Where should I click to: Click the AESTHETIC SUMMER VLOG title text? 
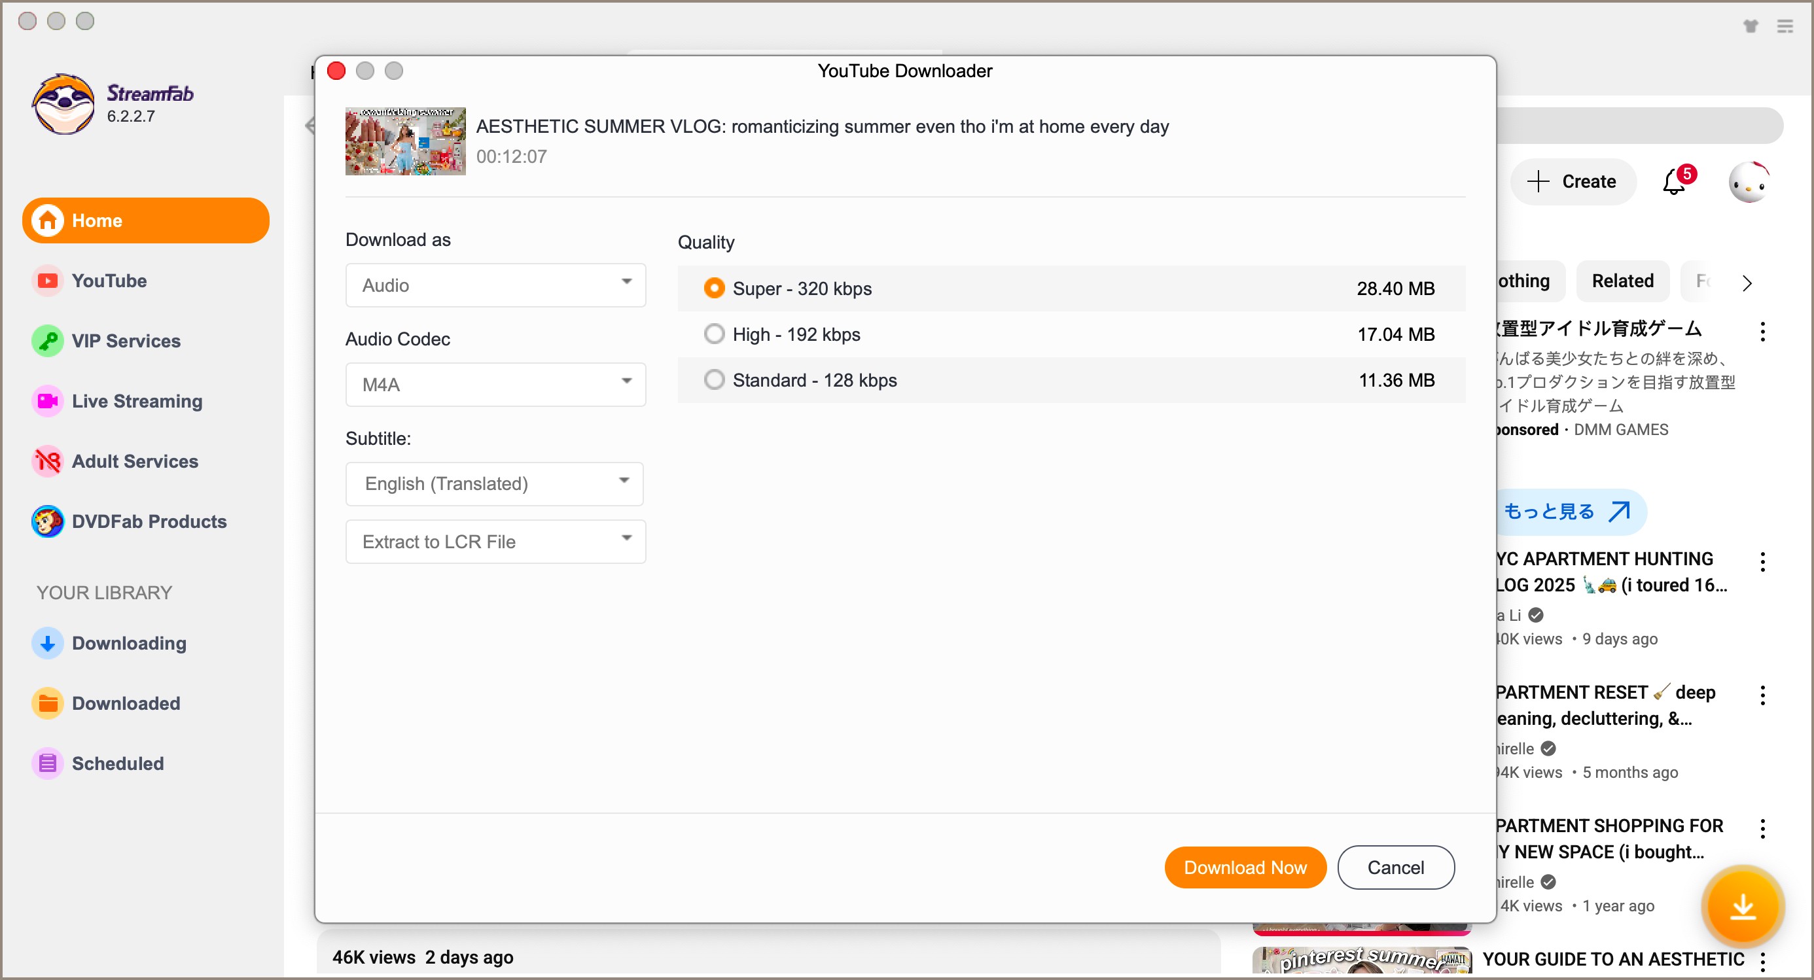pos(823,127)
